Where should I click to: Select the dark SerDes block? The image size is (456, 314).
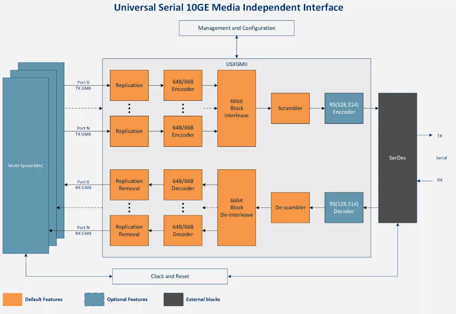click(x=397, y=158)
